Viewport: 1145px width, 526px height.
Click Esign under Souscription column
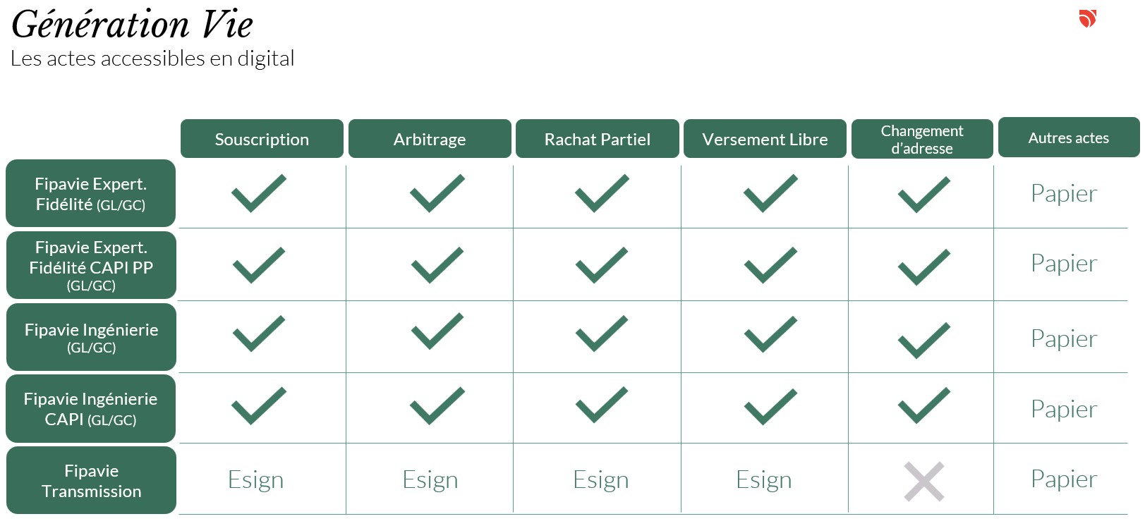(x=255, y=479)
